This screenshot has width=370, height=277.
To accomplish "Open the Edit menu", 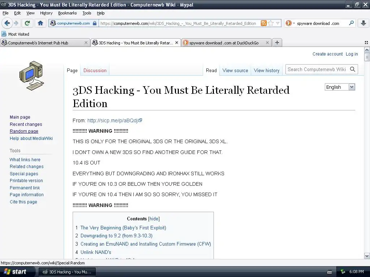I will (17, 13).
